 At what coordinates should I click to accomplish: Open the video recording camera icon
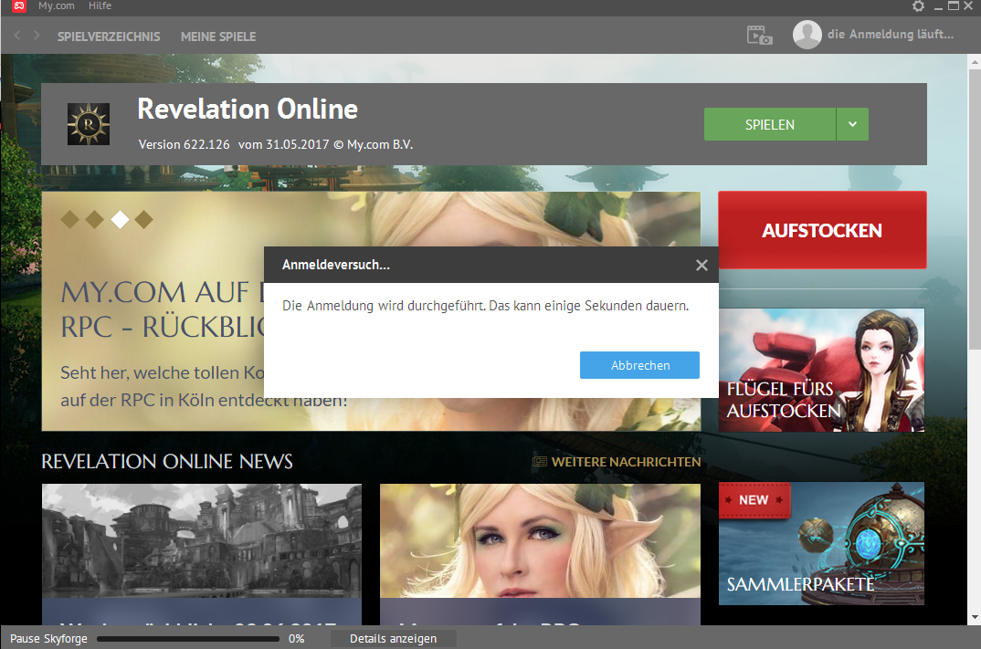click(760, 35)
